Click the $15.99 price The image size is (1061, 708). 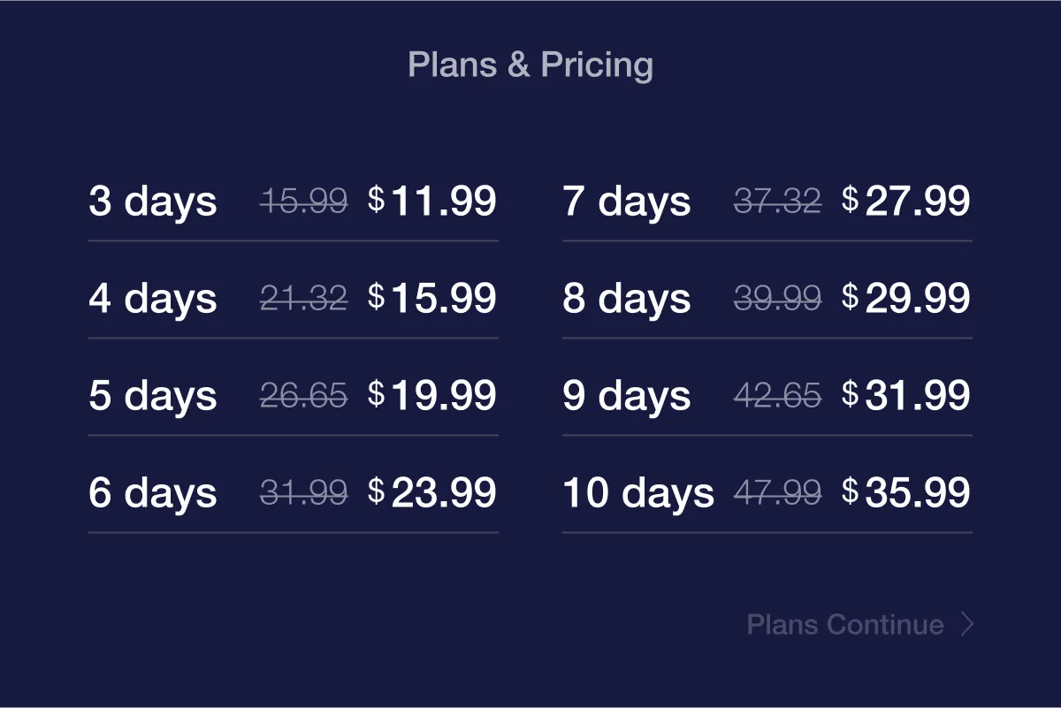[432, 299]
